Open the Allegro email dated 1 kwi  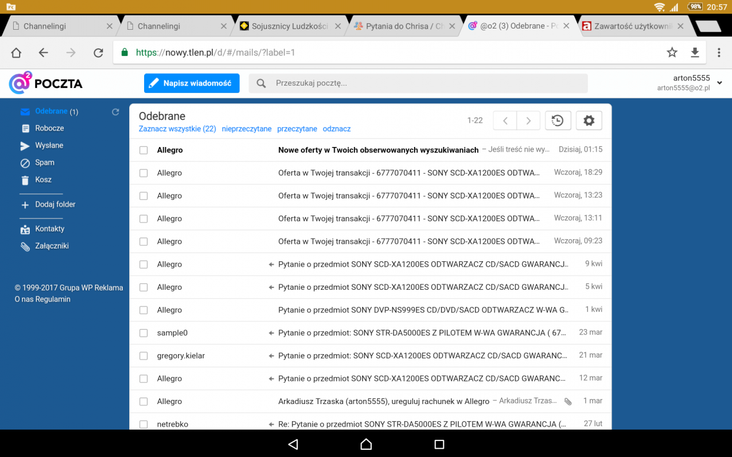(x=370, y=310)
